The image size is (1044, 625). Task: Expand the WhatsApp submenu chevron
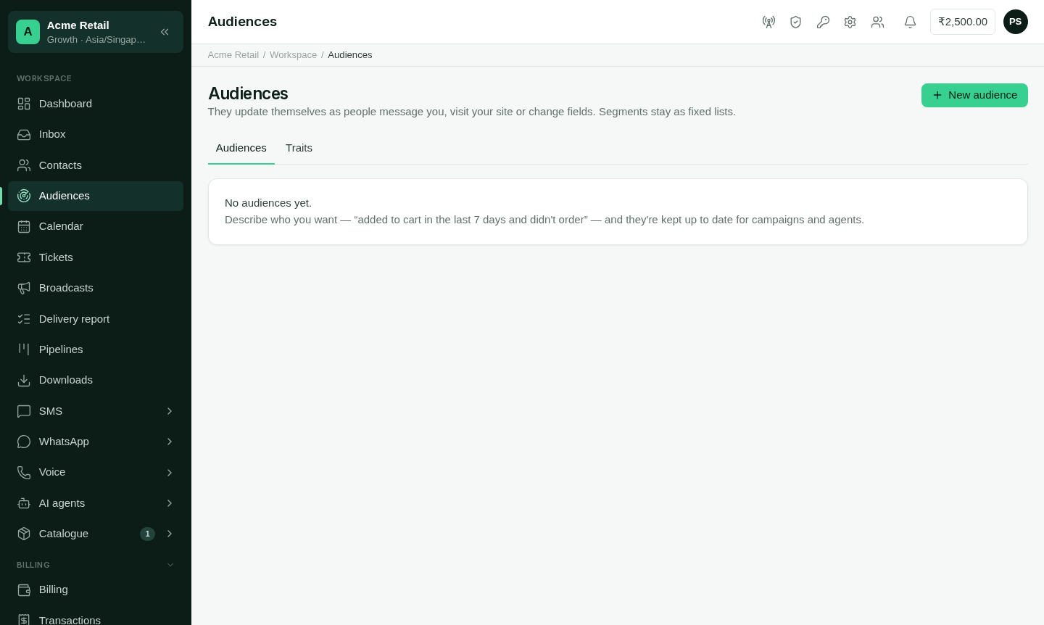[x=170, y=442]
